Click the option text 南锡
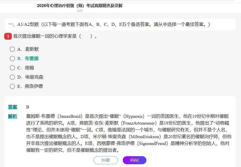Image resolution: width=241 pixels, height=167 pixels. [29, 68]
